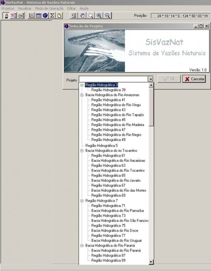Select the pointing hand selection tool
This screenshot has width=211, height=271.
[x=6, y=16]
